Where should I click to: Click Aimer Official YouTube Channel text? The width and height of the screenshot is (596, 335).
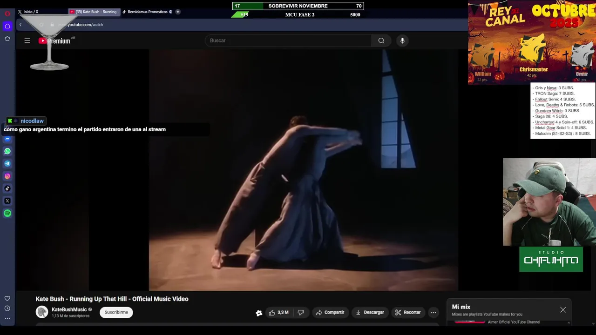pos(514,322)
